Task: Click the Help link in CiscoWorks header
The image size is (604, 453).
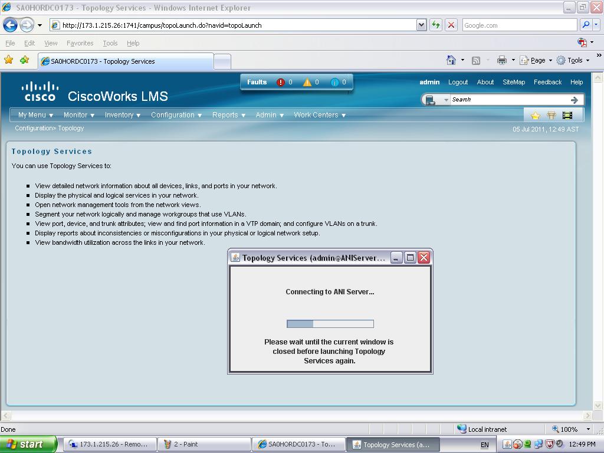Action: tap(577, 82)
